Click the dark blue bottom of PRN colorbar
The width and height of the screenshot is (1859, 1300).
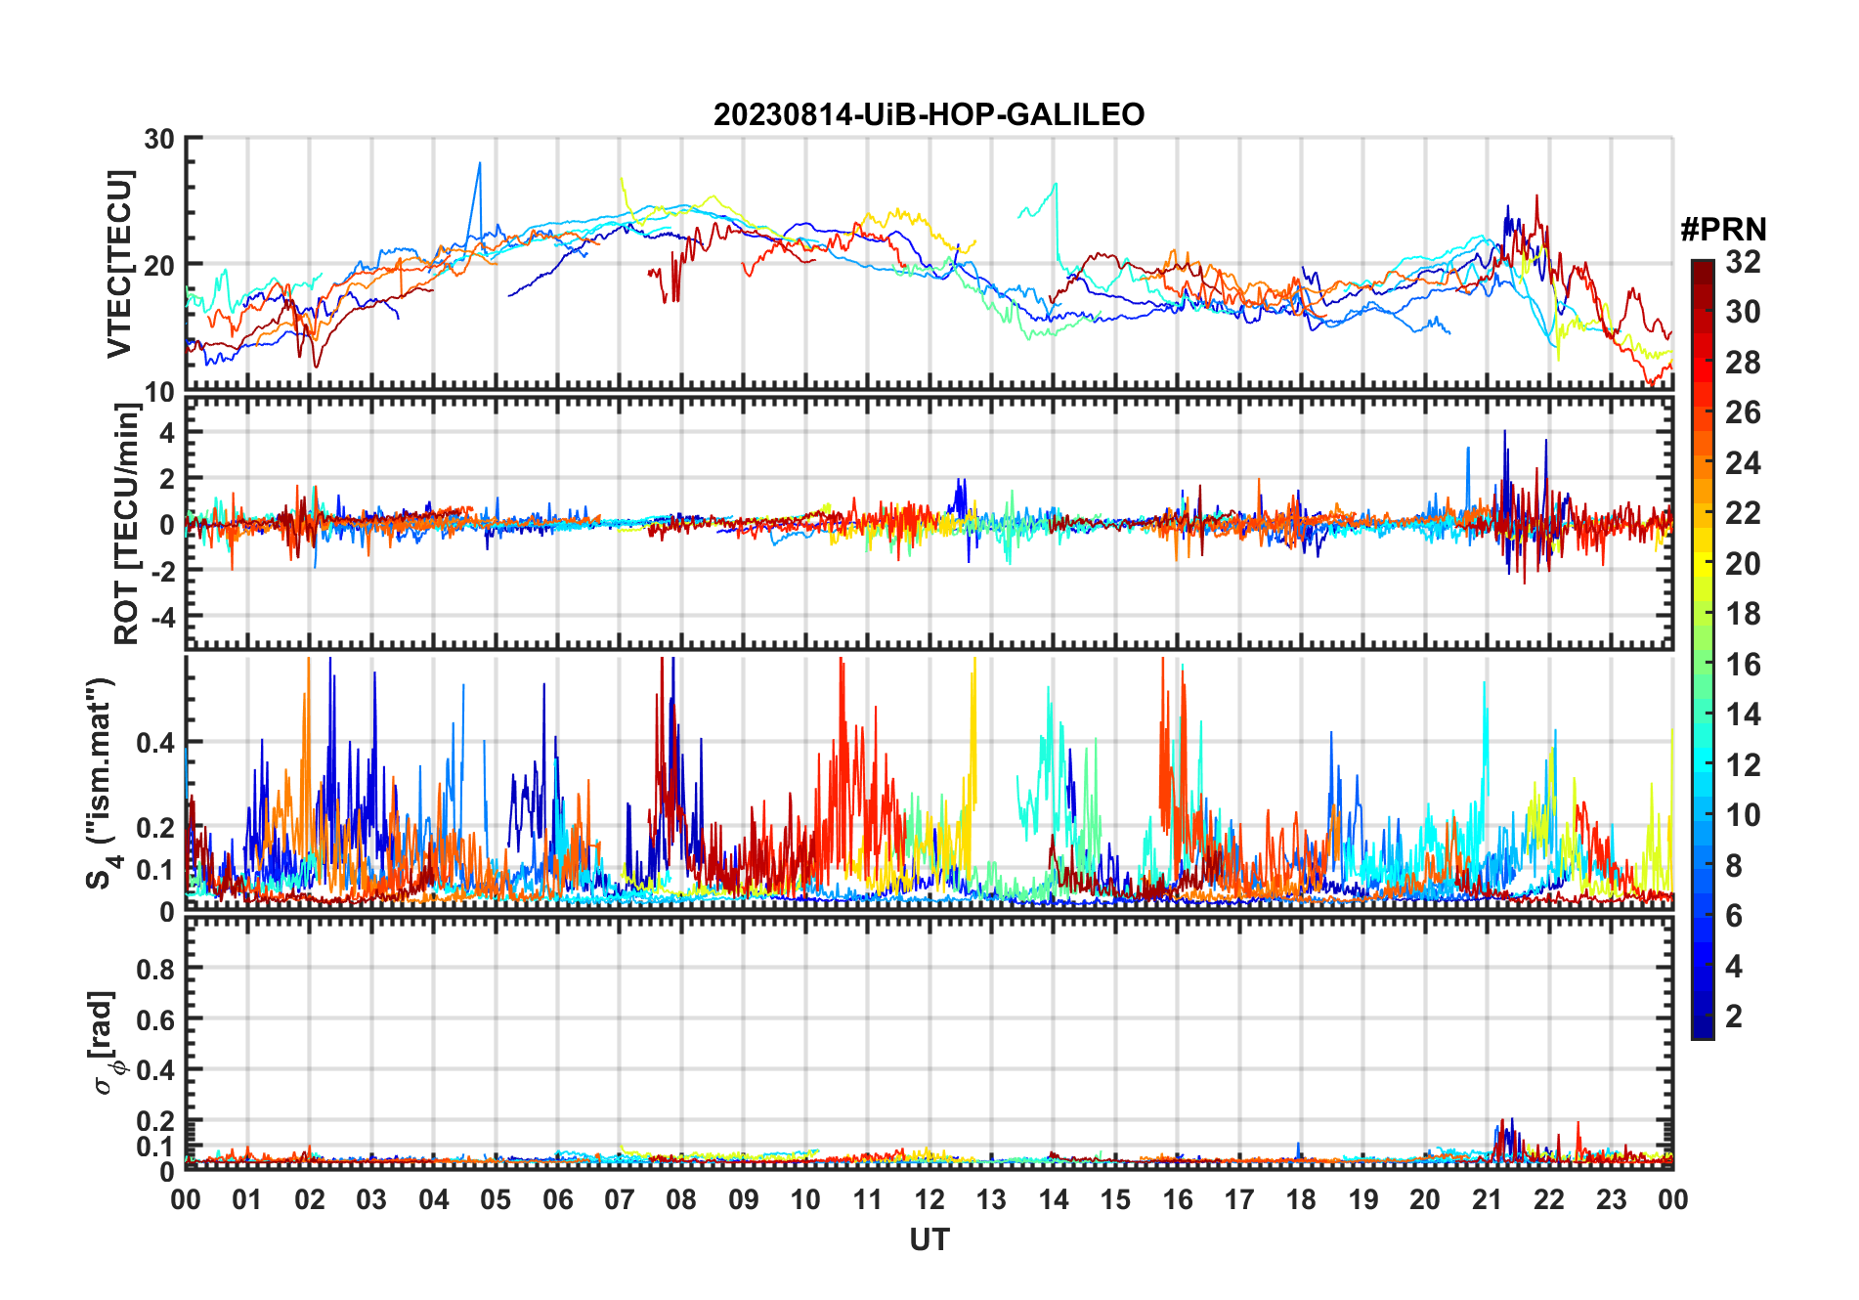point(1702,1030)
